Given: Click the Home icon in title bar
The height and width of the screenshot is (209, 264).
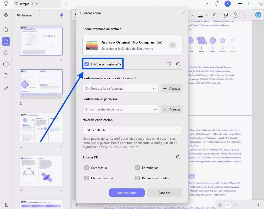Looking at the screenshot, I should click(x=6, y=4).
